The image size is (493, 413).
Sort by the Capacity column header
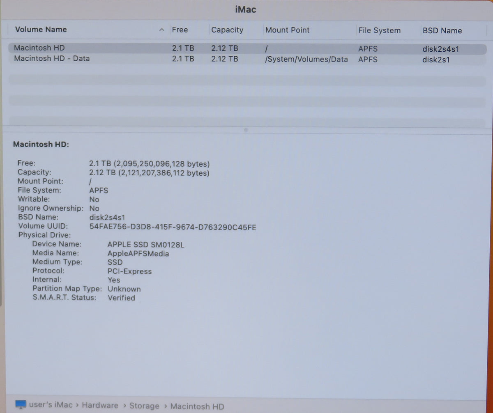[x=227, y=30]
